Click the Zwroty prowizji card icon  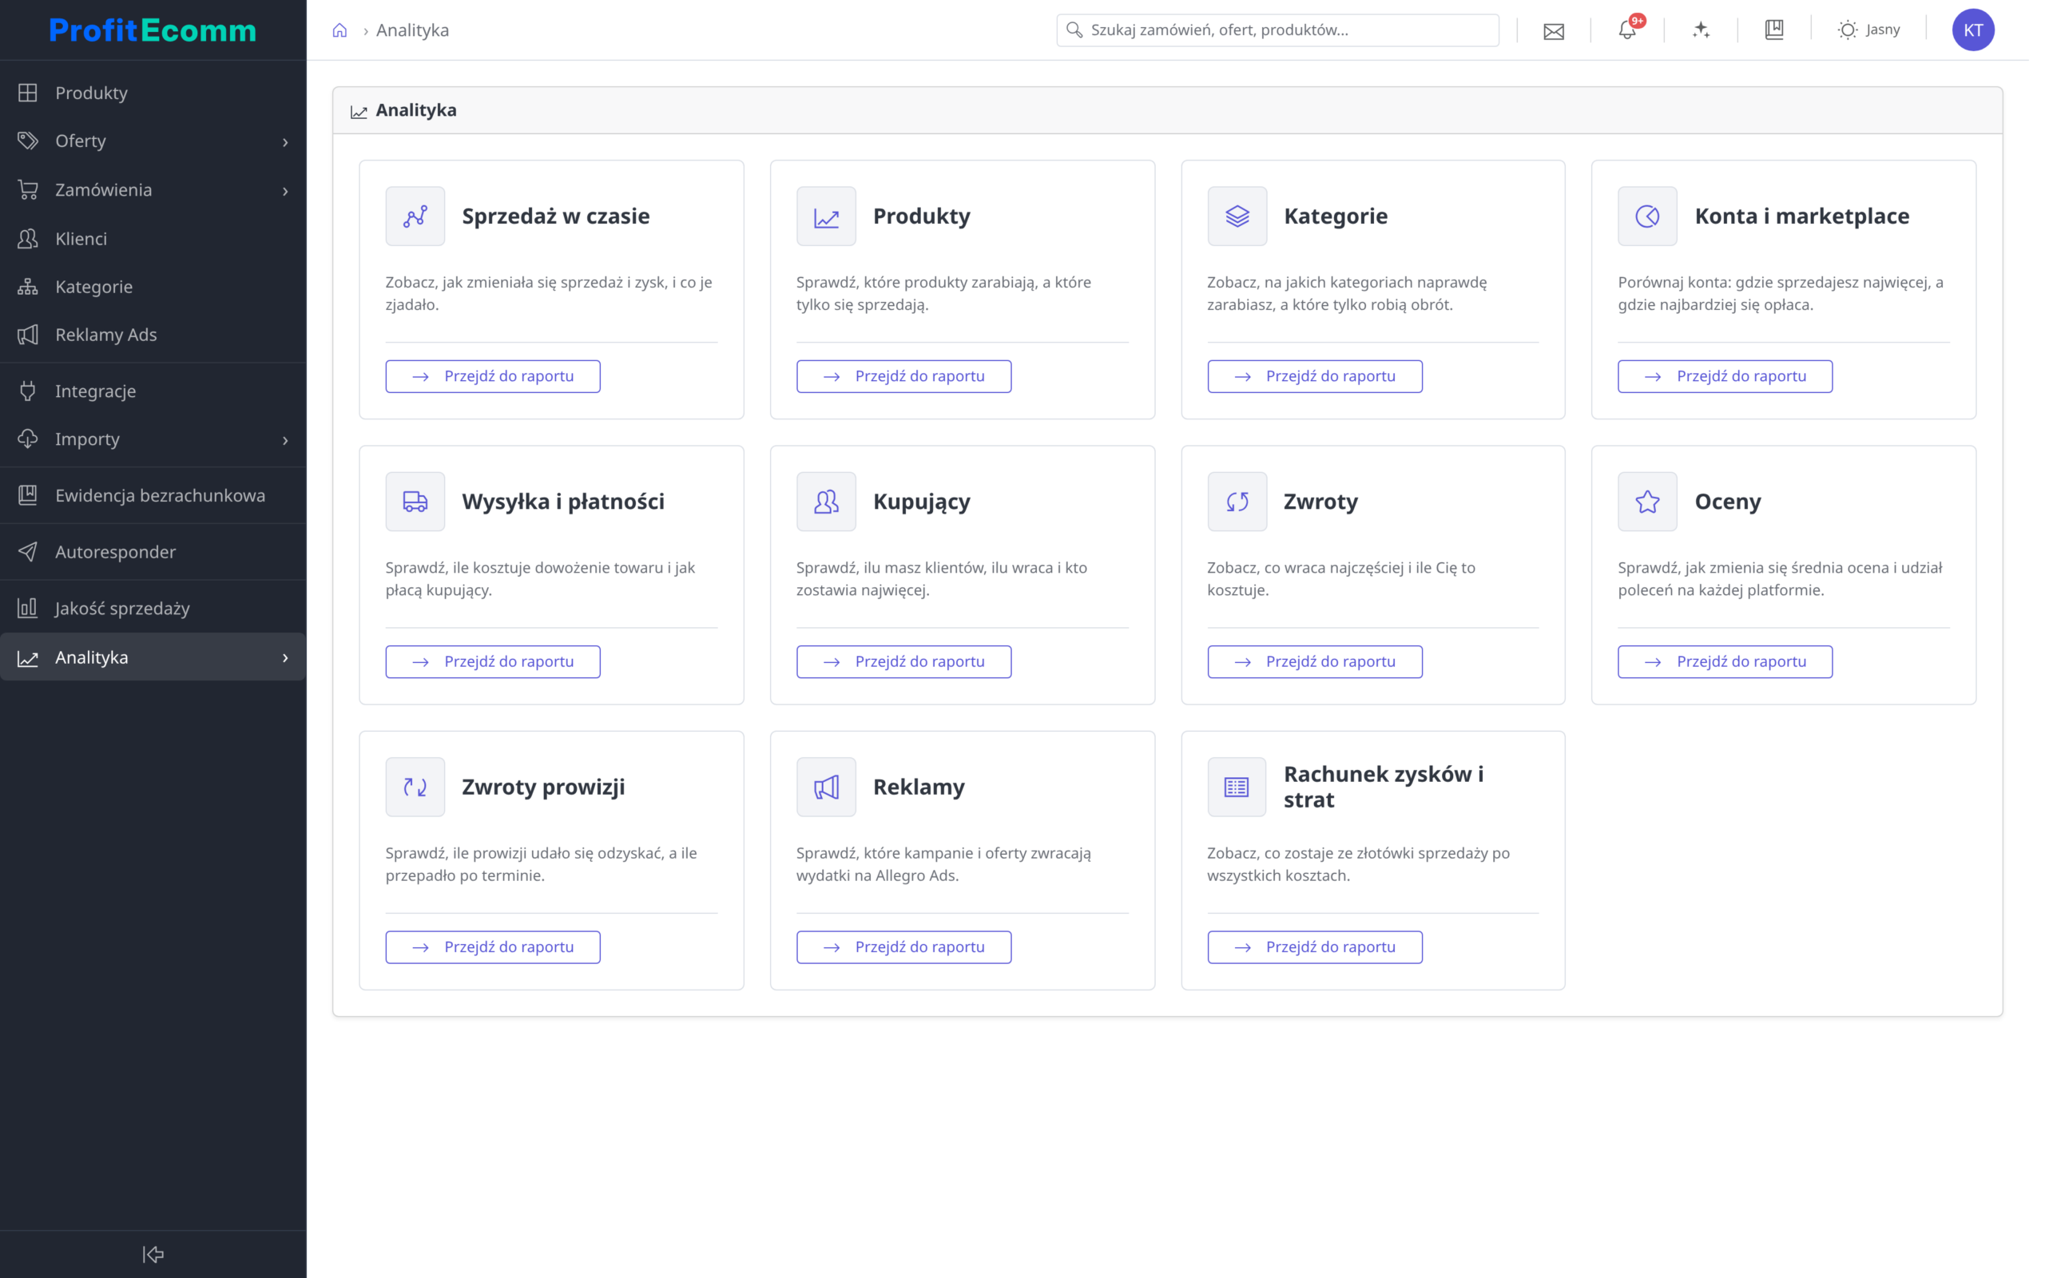pyautogui.click(x=415, y=787)
